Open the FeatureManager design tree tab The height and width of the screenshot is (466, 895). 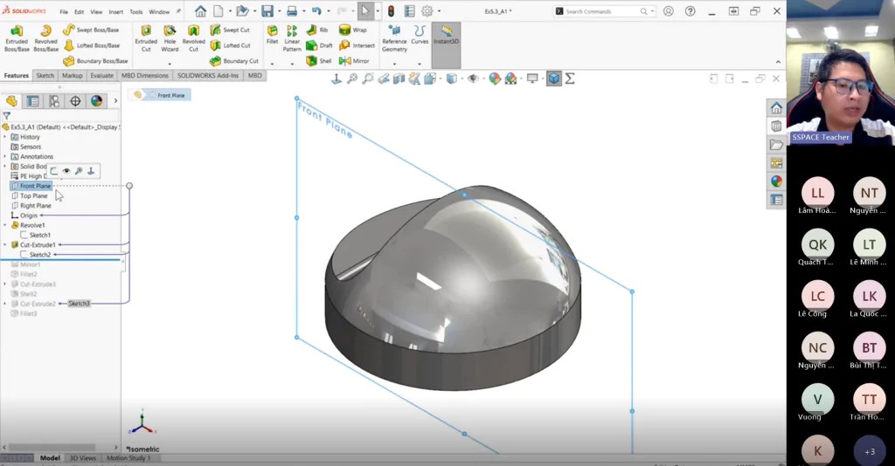(11, 101)
